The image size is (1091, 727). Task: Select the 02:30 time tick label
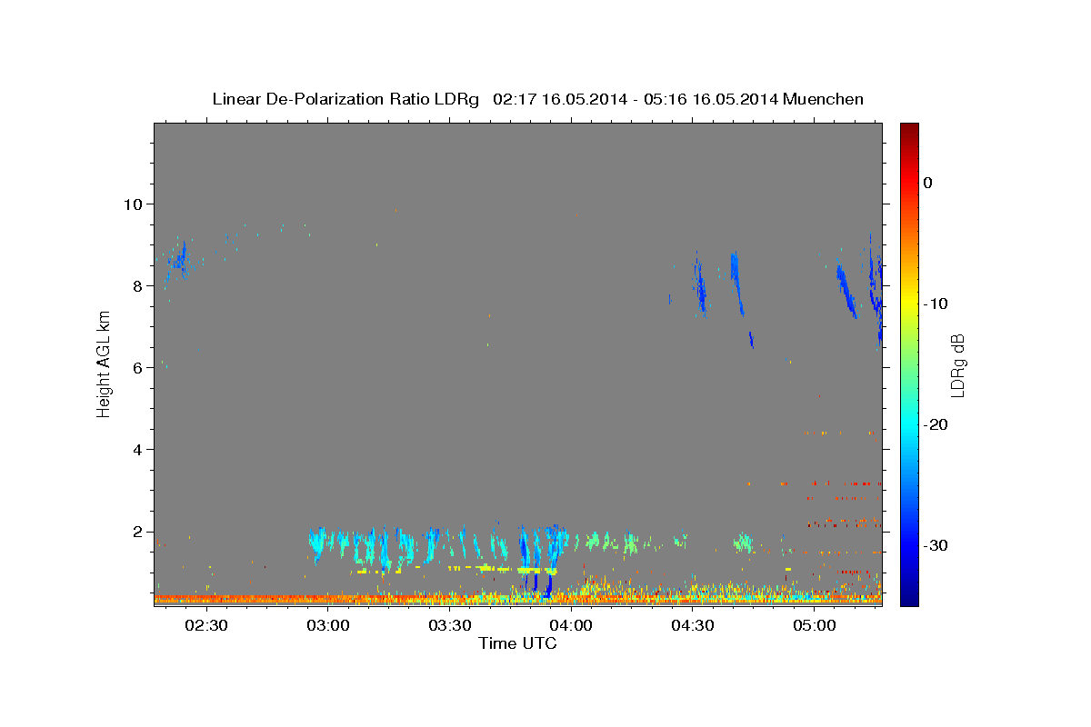[x=205, y=625]
